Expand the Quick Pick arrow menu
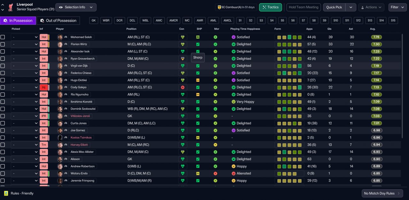 tap(351, 7)
